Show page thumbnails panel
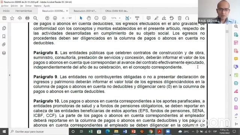The height and width of the screenshot is (135, 240). [4, 28]
